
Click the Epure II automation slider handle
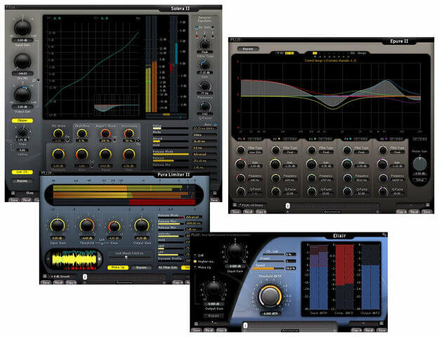coord(287,206)
